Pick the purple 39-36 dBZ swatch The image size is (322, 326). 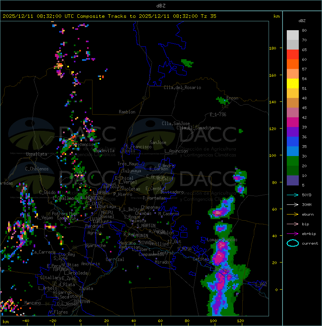coord(293,132)
